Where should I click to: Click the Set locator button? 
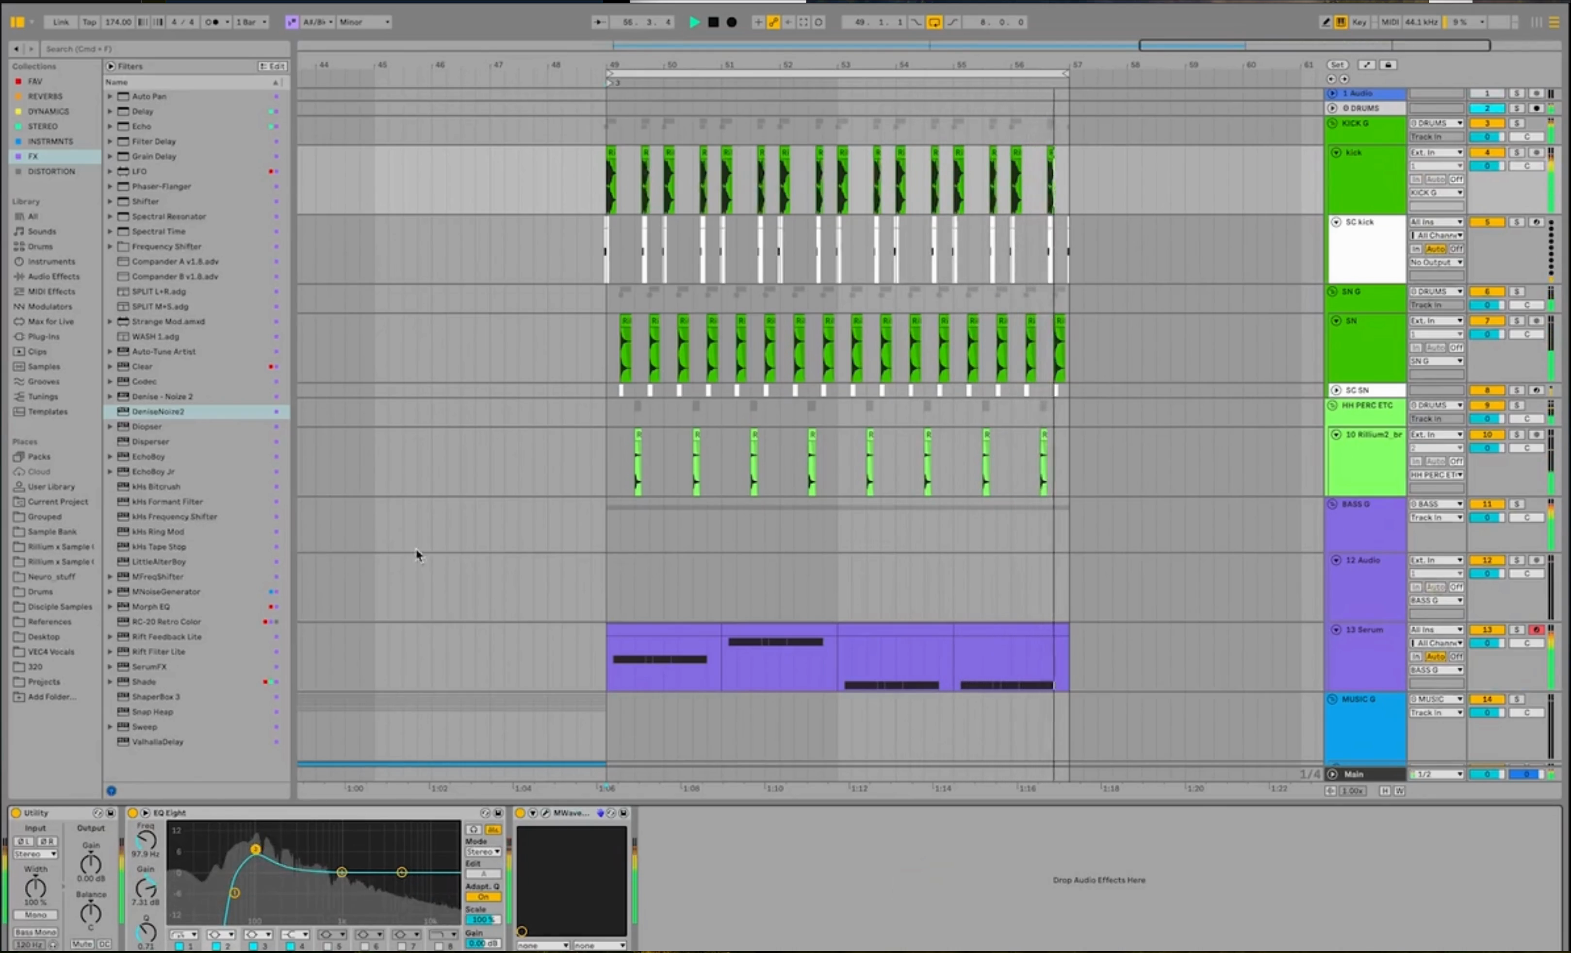[1337, 65]
